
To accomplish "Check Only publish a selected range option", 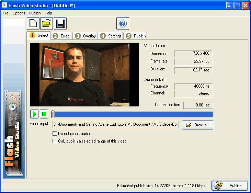I will click(x=55, y=141).
